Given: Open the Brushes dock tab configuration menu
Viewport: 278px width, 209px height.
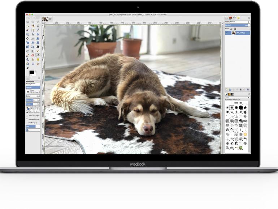Looking at the screenshot, I should click(249, 94).
